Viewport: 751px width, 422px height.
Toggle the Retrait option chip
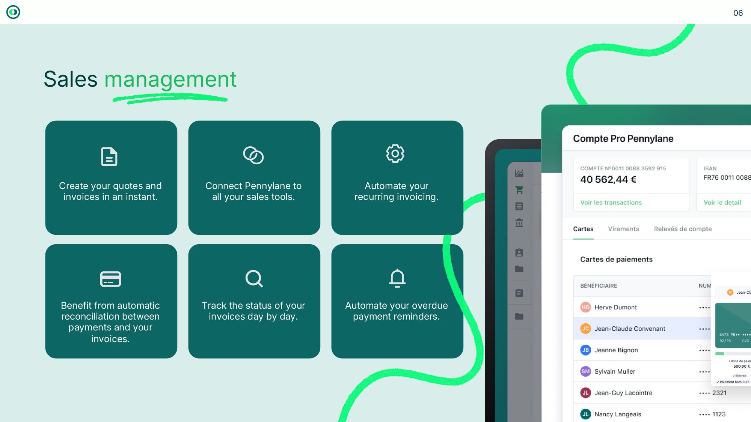(x=739, y=375)
